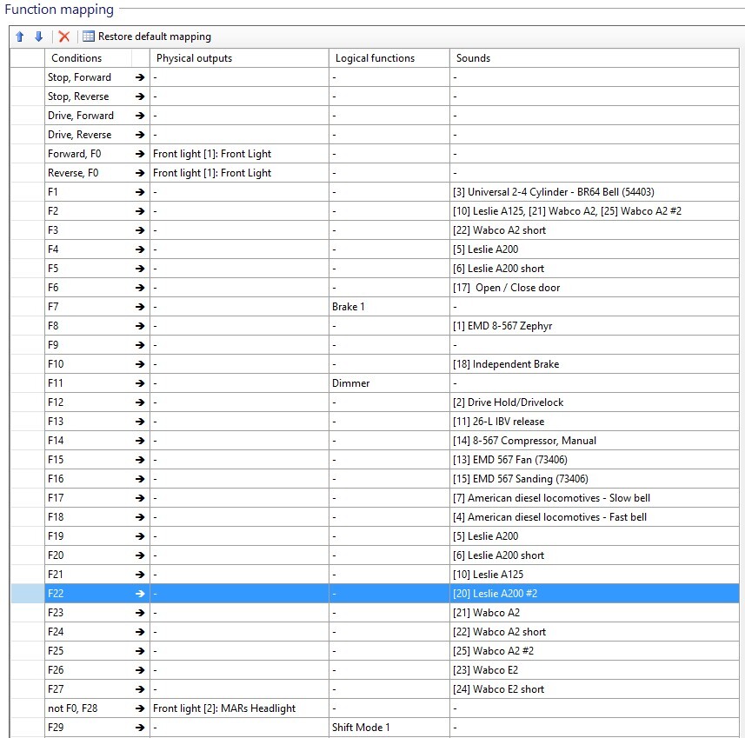The height and width of the screenshot is (738, 745).
Task: Select the Brake 1 logical function cell
Action: 349,307
